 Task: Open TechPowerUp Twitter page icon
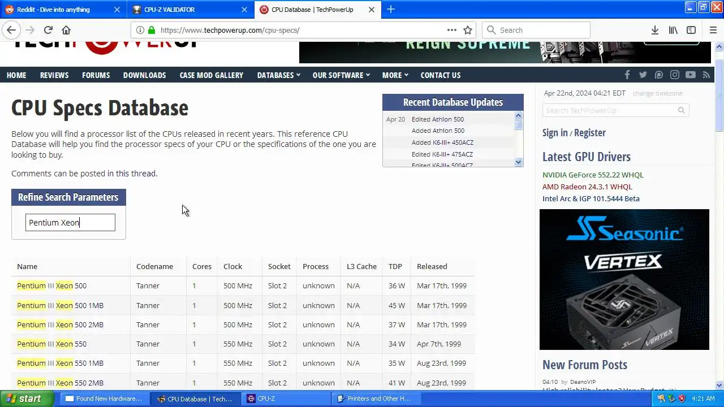(643, 75)
